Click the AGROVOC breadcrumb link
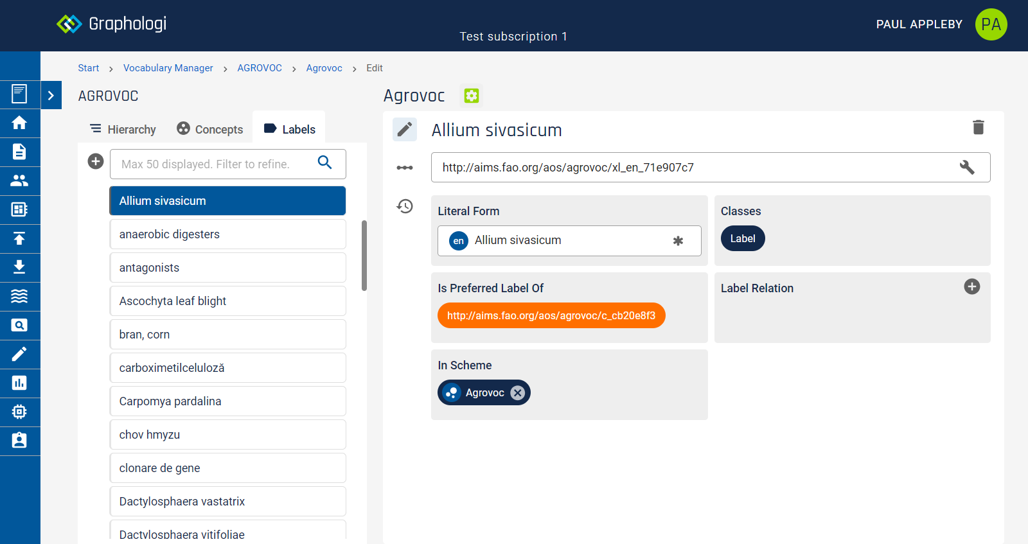This screenshot has width=1028, height=544. point(260,68)
